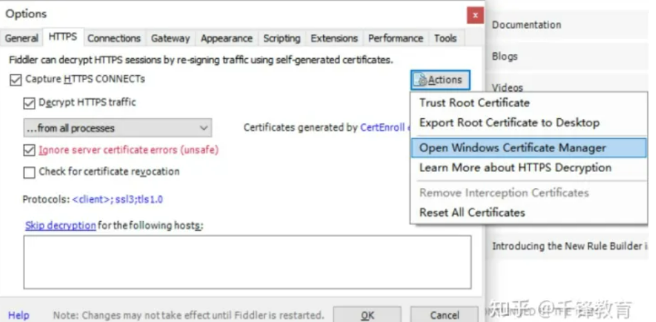Open the Extensions tab
Screen dimensions: 656x322
point(334,38)
